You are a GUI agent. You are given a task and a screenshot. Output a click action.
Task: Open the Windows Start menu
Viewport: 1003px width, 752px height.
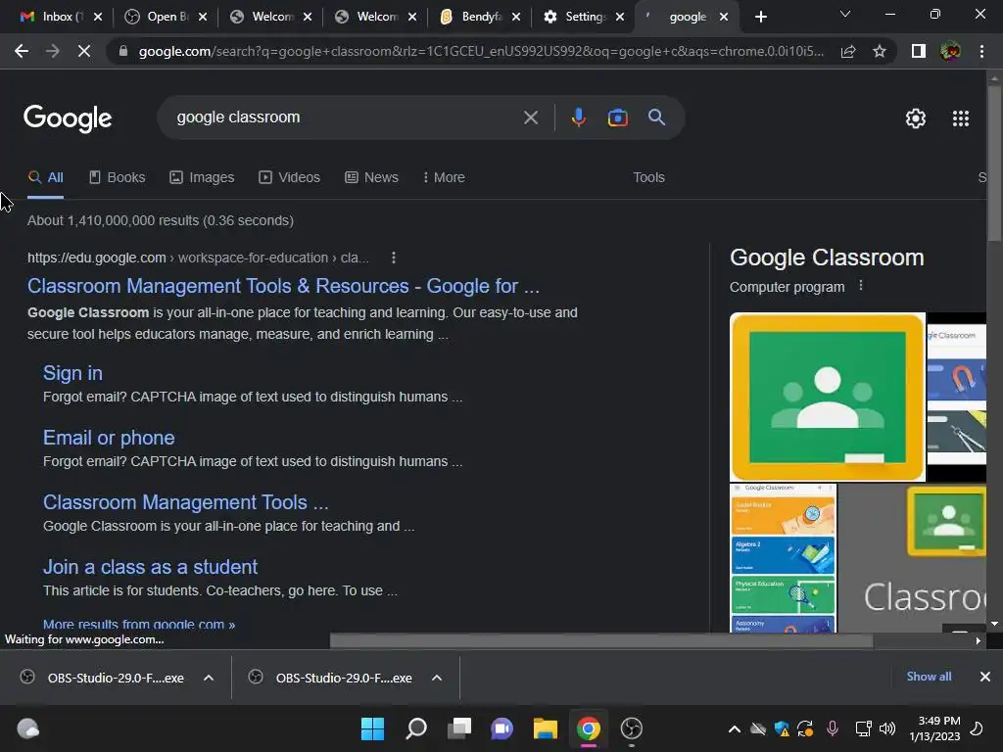372,728
